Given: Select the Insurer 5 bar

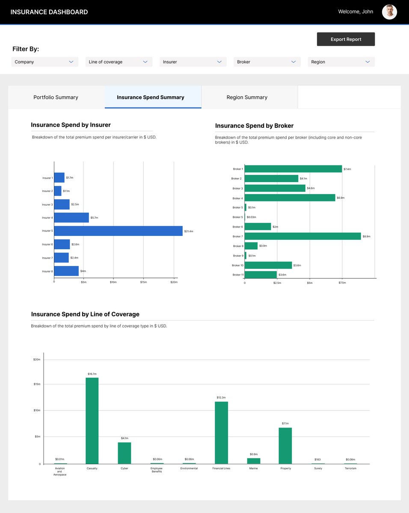Looking at the screenshot, I should pyautogui.click(x=119, y=231).
